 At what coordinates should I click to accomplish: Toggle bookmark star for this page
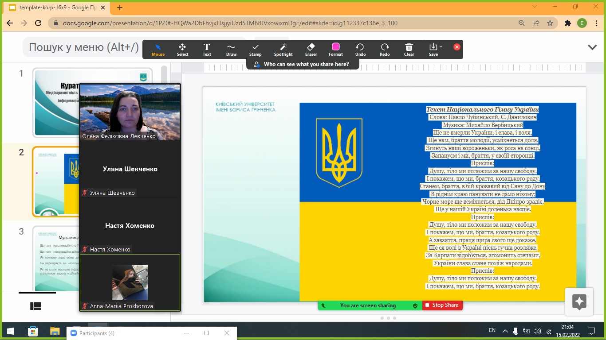(550, 23)
